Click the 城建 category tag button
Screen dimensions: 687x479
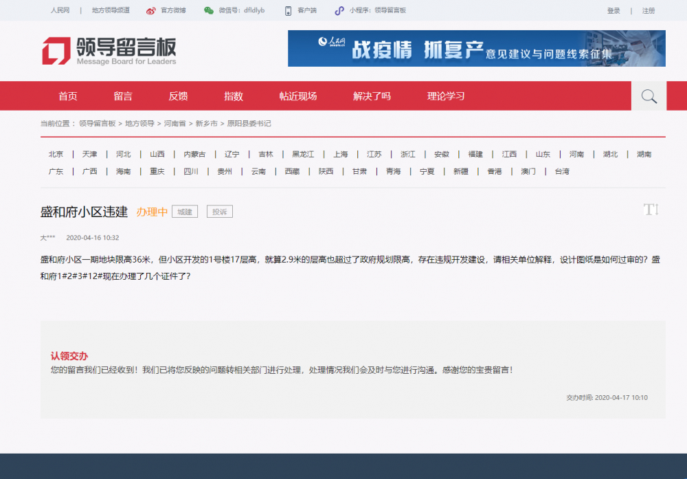coord(184,211)
